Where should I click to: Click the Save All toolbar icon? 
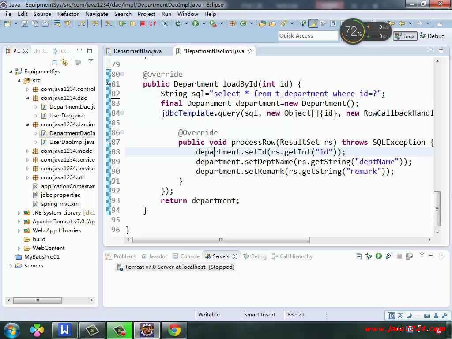pos(35,24)
